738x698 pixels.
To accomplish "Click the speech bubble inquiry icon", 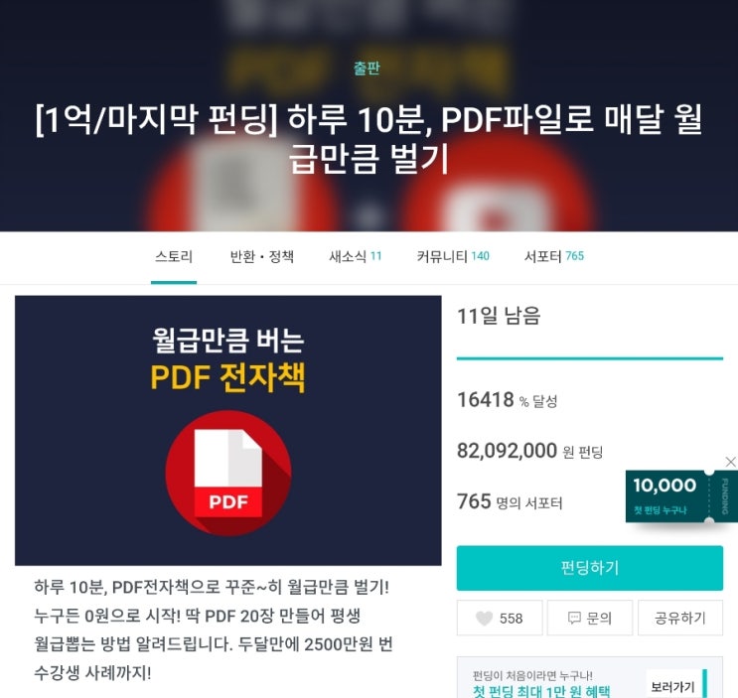I will click(x=574, y=618).
